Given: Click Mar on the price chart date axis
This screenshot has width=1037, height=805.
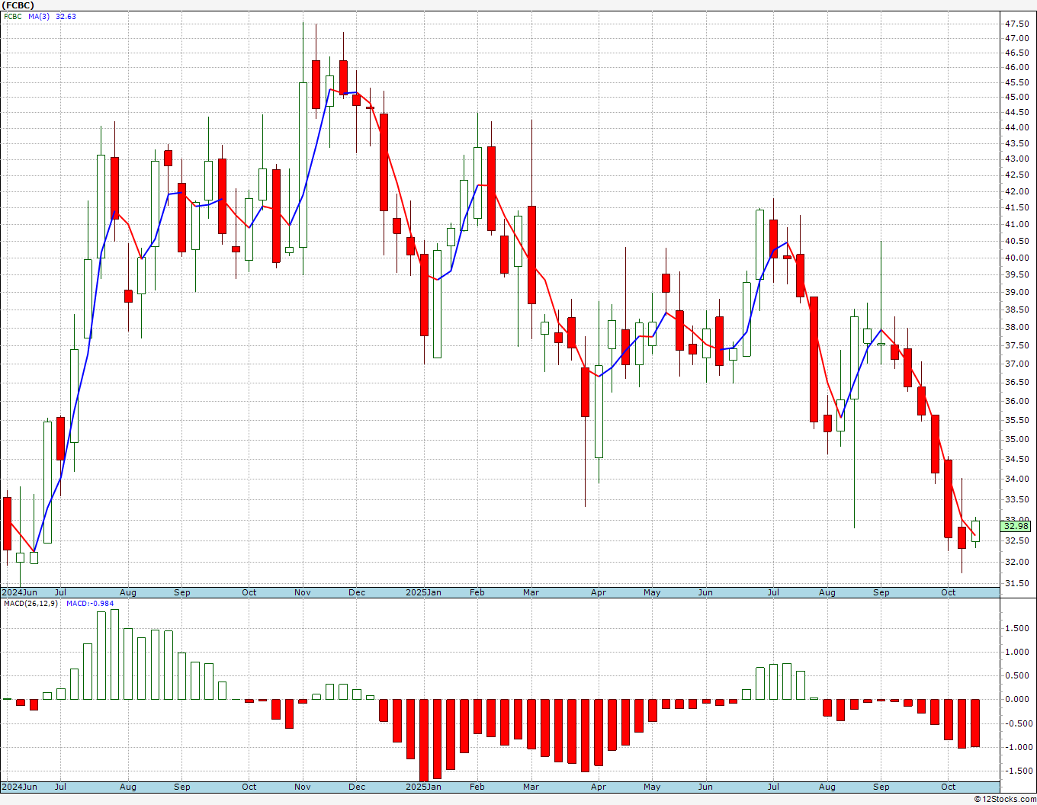Looking at the screenshot, I should (x=531, y=592).
